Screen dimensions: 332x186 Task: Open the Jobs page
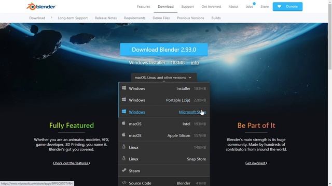pos(249,7)
